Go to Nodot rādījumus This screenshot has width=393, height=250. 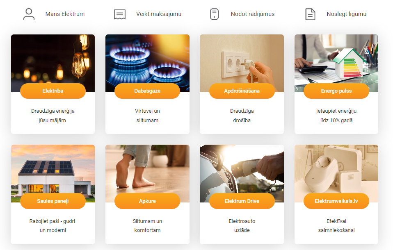[253, 14]
